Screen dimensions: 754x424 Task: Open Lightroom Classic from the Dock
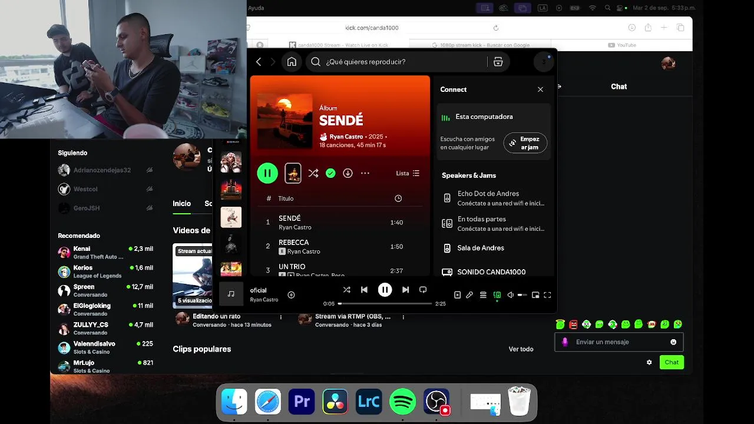pyautogui.click(x=369, y=402)
